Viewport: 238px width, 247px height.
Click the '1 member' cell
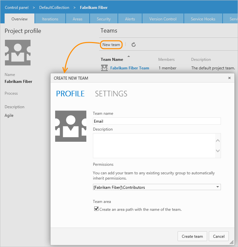coord(167,68)
